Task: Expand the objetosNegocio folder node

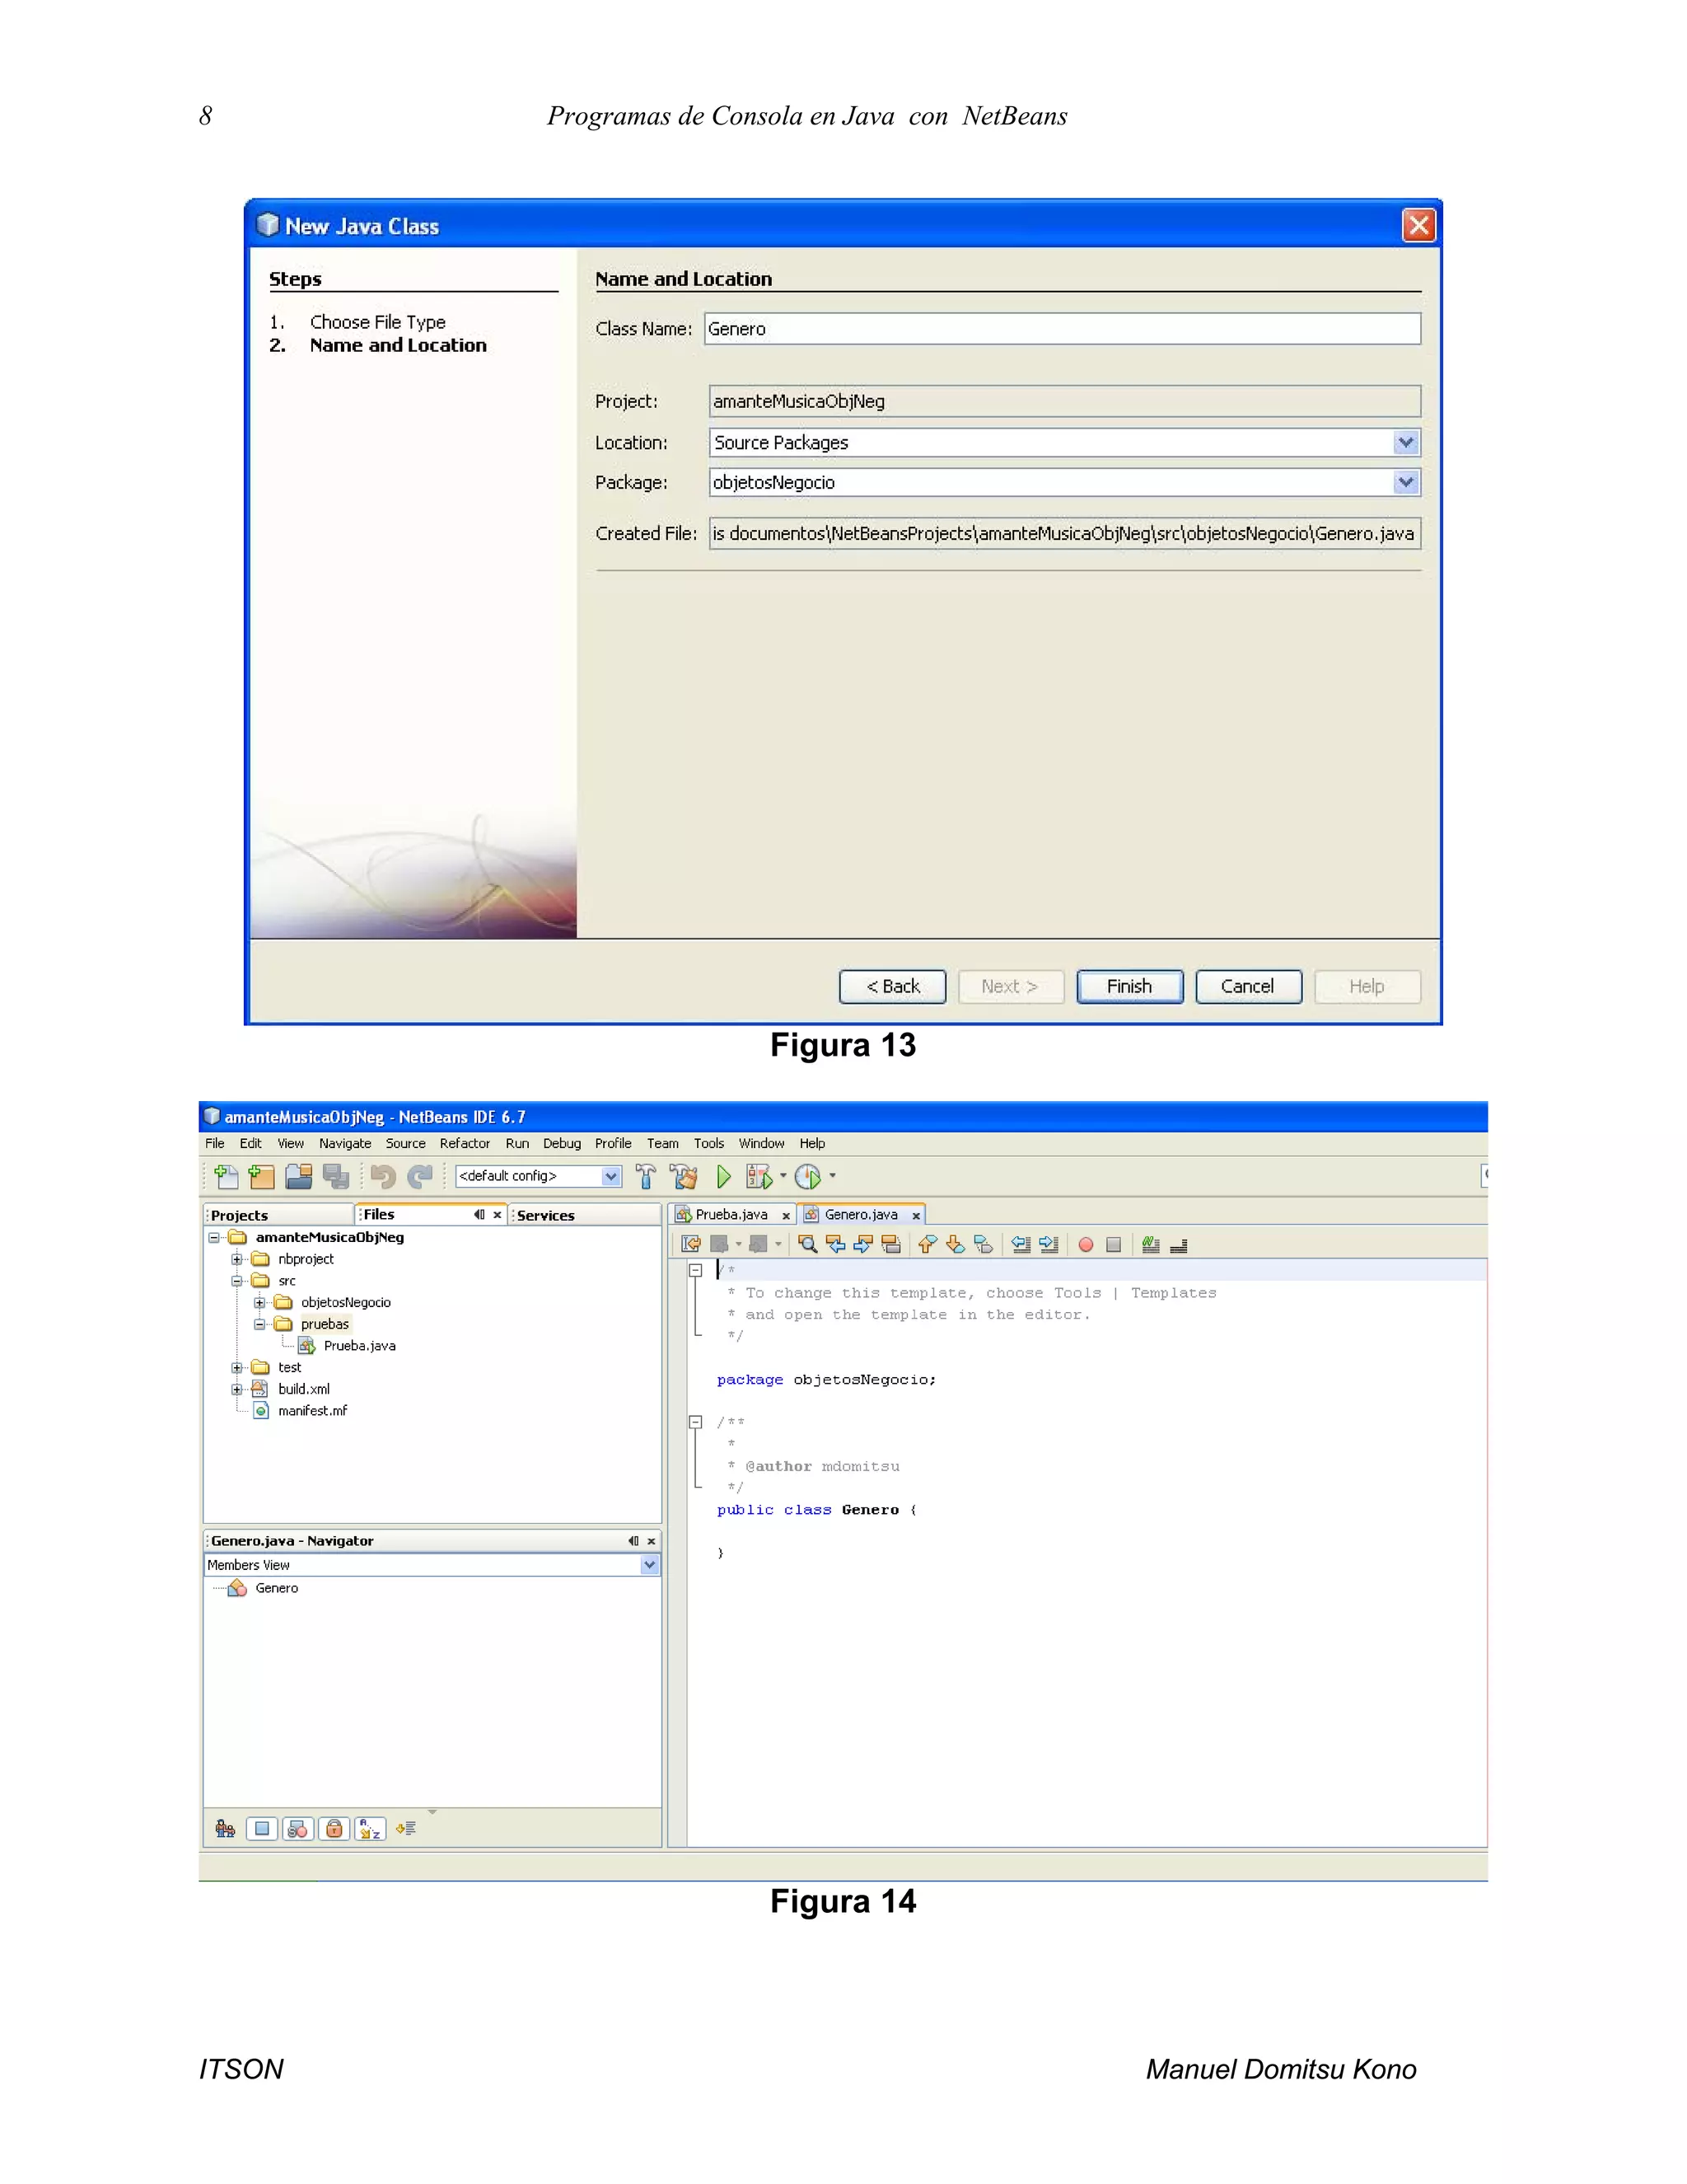Action: (x=259, y=1303)
